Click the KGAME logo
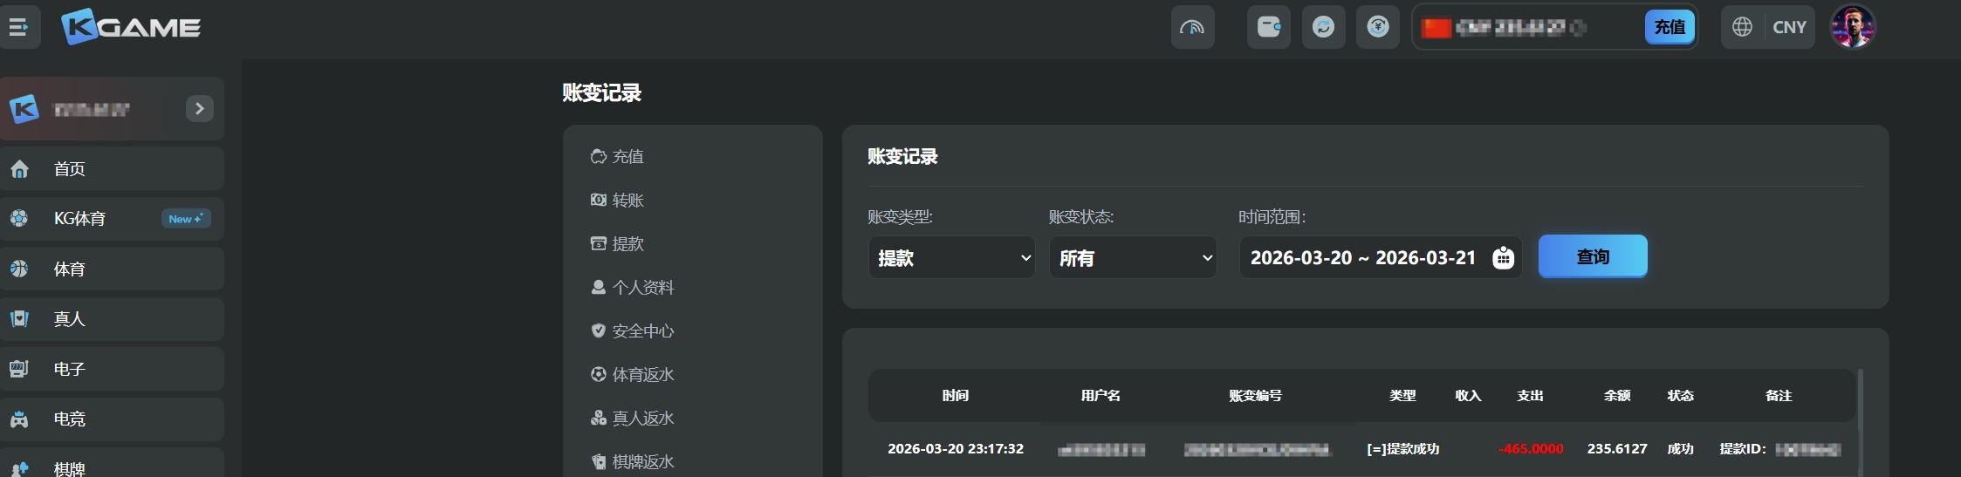Screen dimensions: 1961x477 [131, 28]
